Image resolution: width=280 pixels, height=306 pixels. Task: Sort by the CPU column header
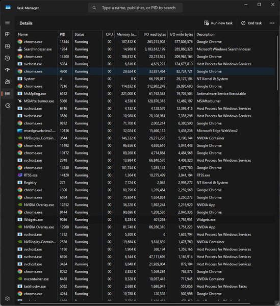108,34
